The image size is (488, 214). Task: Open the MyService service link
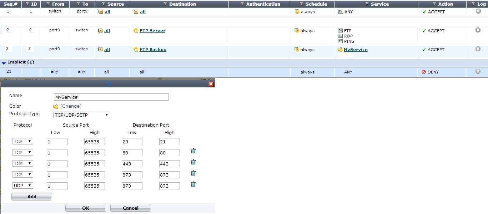point(356,50)
